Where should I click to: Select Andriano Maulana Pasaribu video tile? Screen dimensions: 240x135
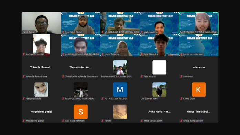point(81,45)
